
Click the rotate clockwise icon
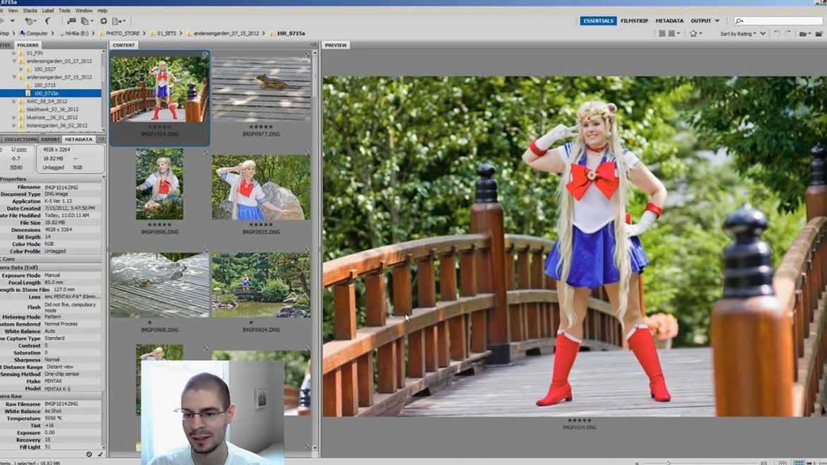pos(789,33)
